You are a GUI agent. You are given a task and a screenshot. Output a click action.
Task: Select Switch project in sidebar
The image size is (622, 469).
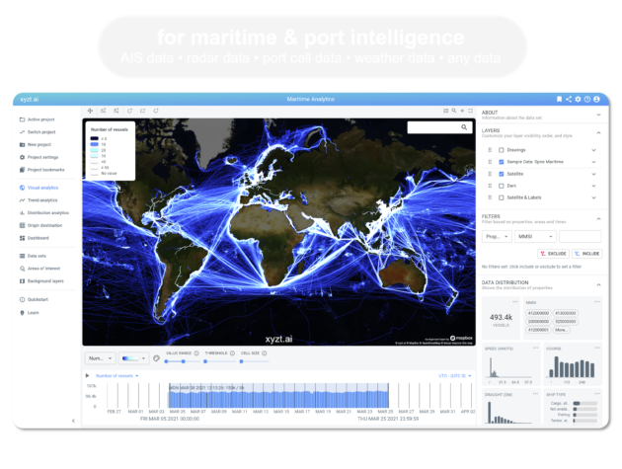[38, 132]
